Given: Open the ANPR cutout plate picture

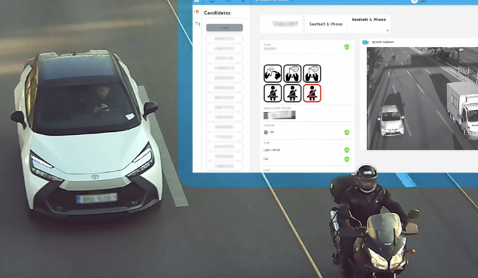Looking at the screenshot, I should coord(279,115).
